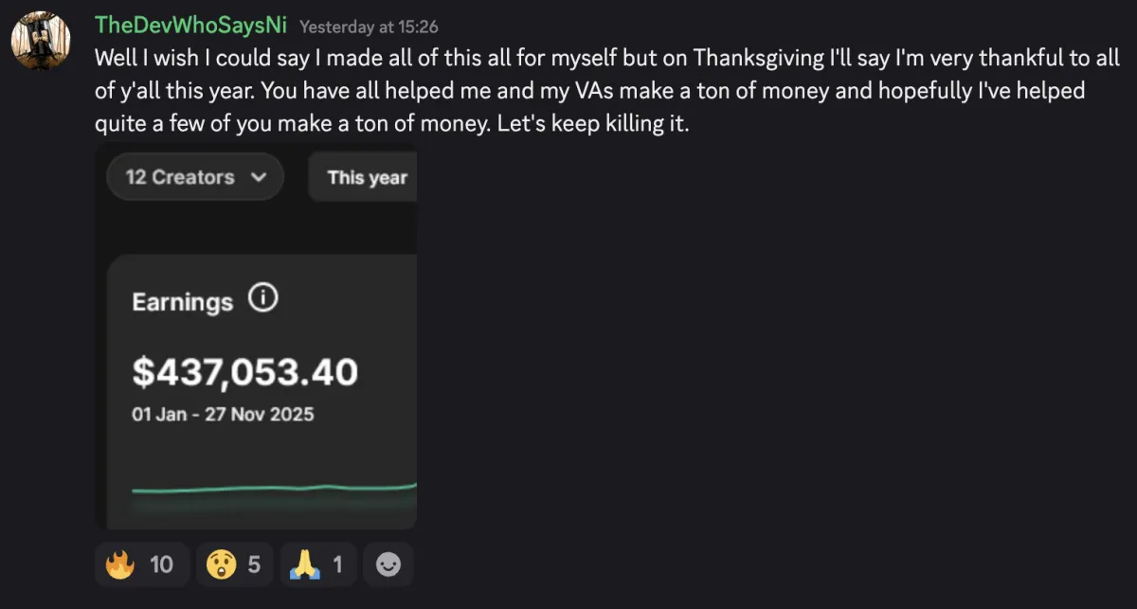Click the info icon beside Earnings
This screenshot has width=1137, height=609.
262,299
